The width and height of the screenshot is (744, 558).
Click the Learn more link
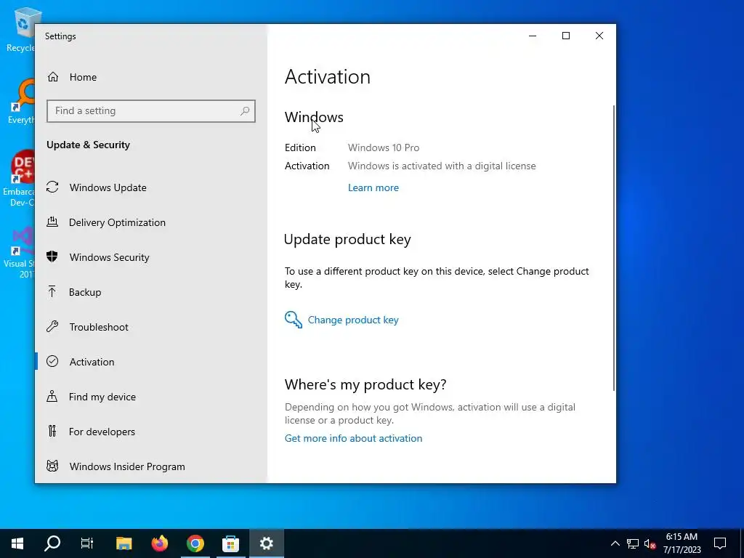tap(373, 187)
